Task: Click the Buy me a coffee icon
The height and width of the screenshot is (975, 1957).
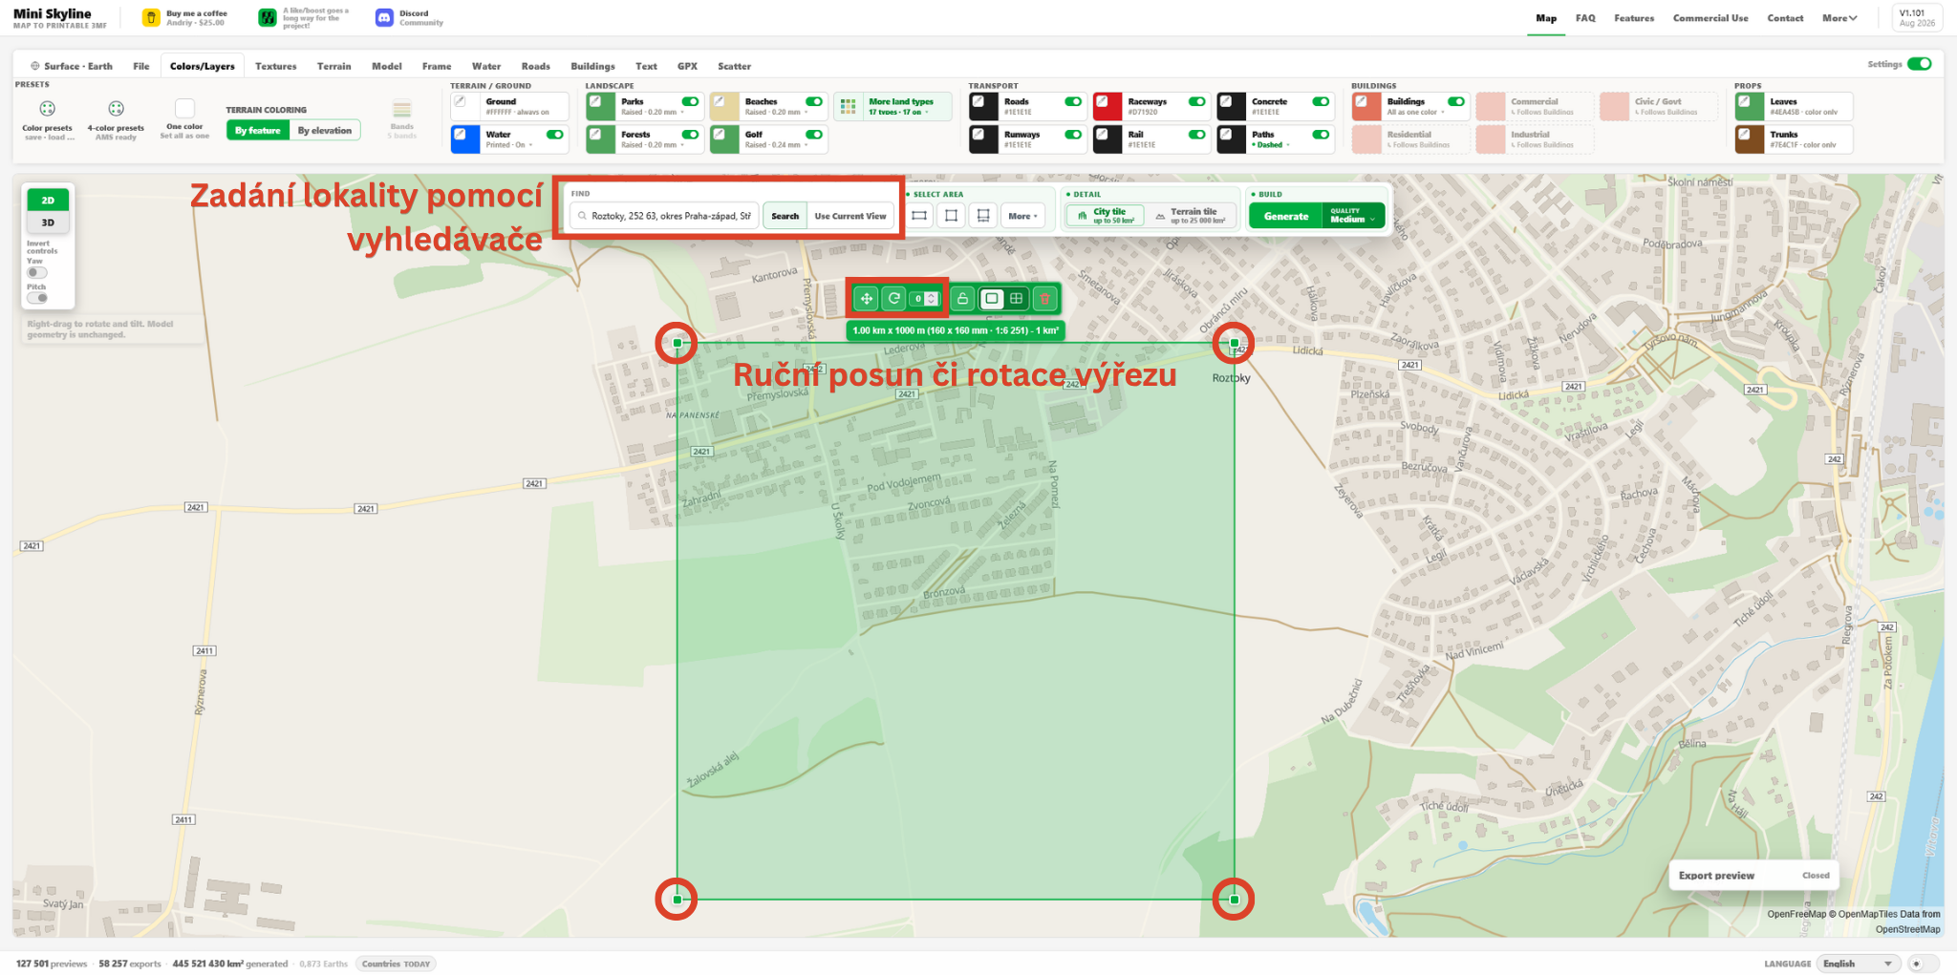Action: pos(151,18)
